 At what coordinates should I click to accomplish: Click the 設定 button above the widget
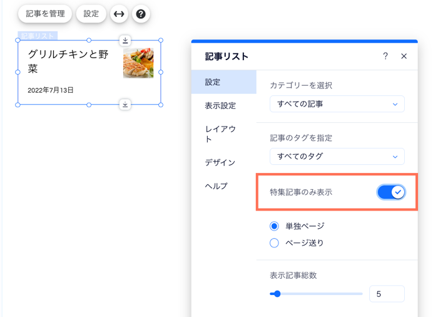91,14
